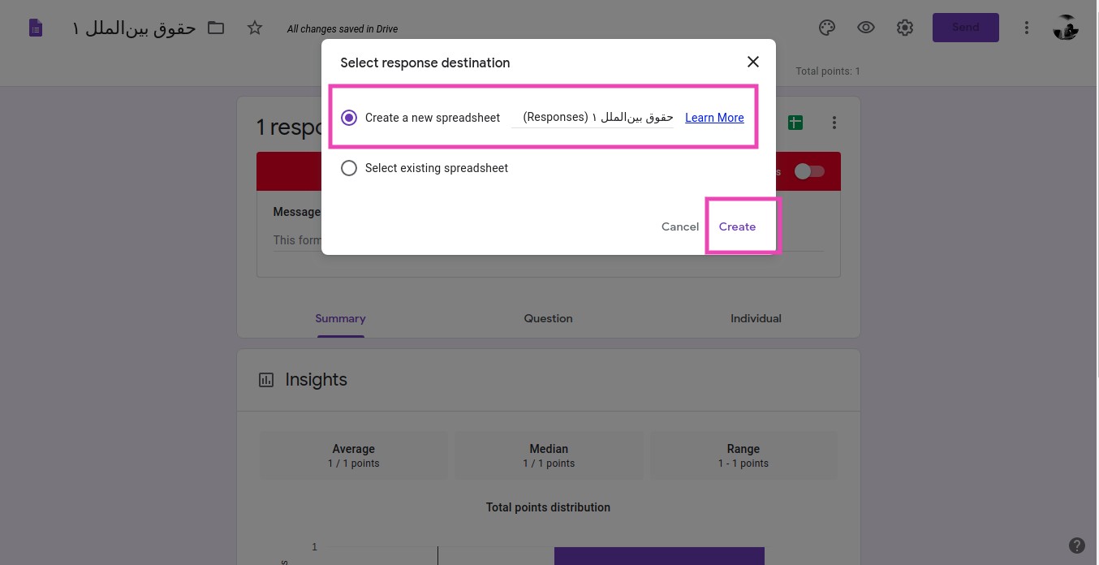
Task: Open the Learn More link
Action: click(x=714, y=118)
